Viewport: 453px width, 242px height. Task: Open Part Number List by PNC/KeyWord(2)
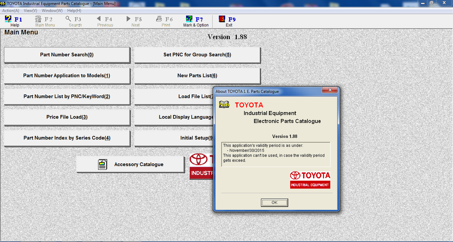click(x=67, y=97)
